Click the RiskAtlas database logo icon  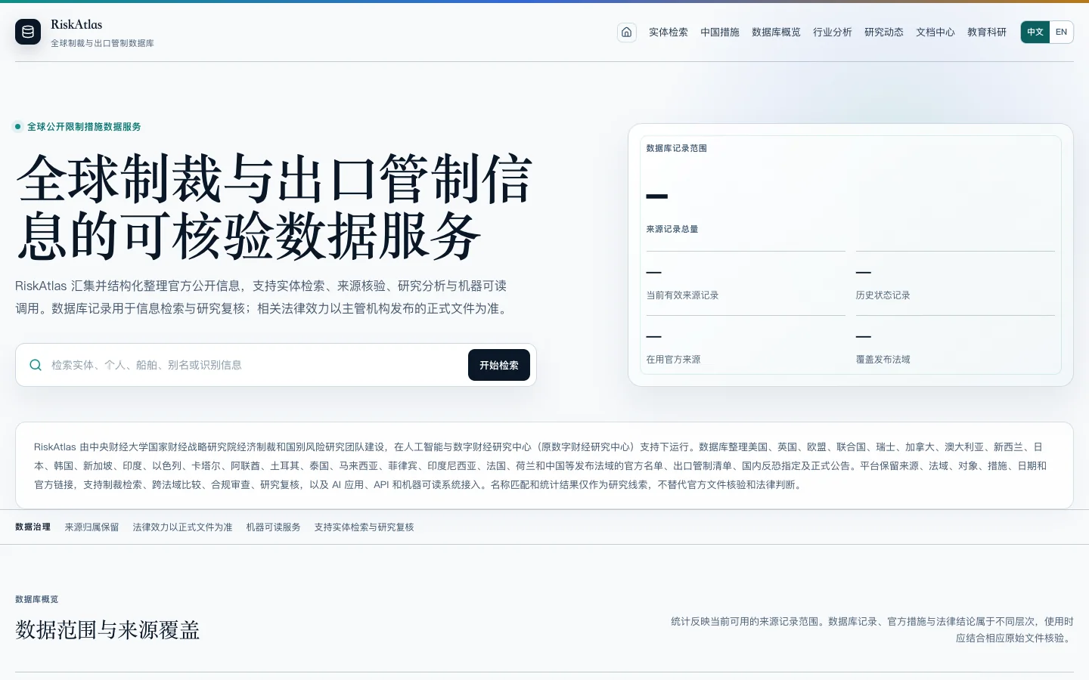point(28,32)
